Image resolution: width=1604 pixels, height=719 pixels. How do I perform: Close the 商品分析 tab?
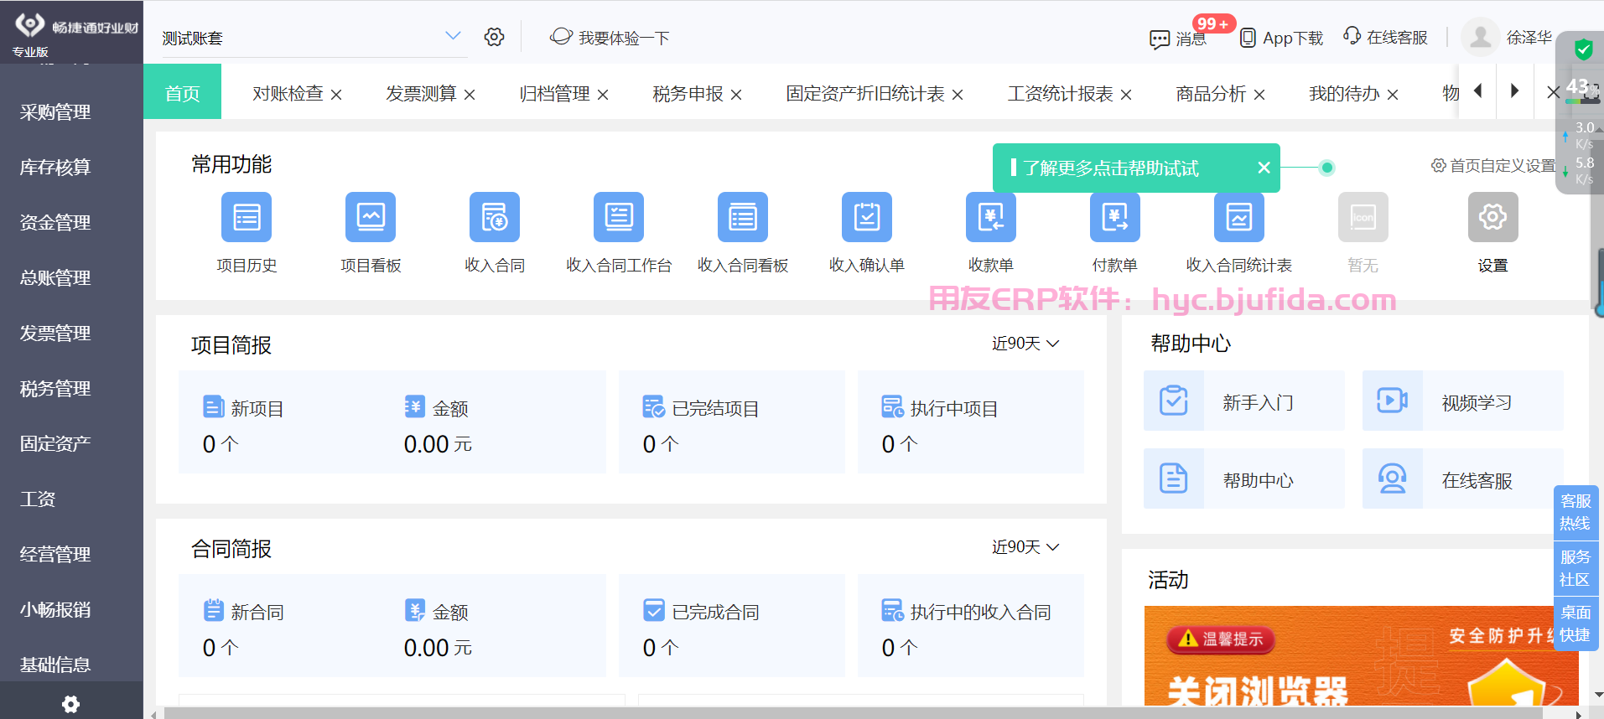point(1259,95)
